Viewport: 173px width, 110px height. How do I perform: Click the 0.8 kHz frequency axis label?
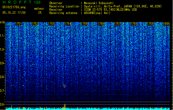click(x=2, y=77)
